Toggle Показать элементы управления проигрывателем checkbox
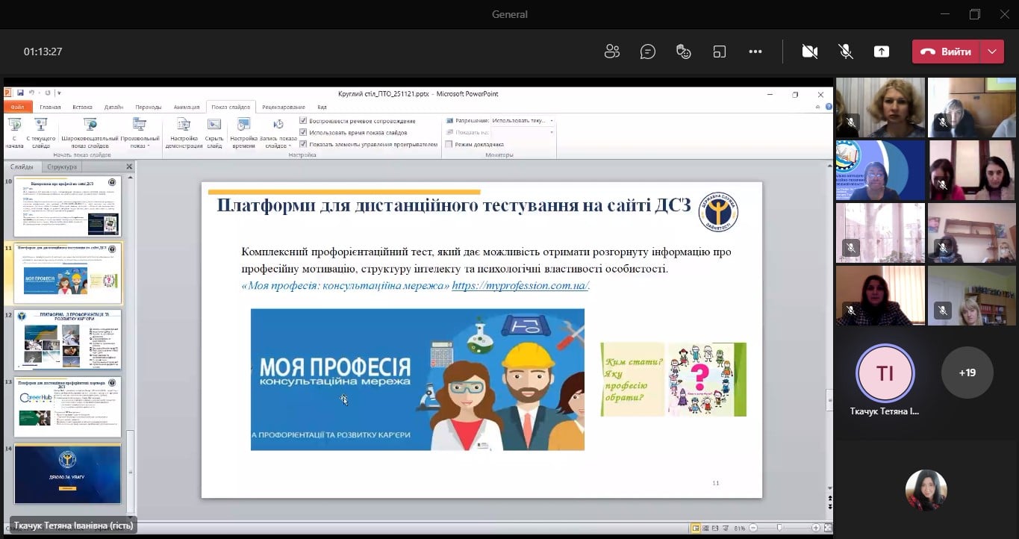1019x539 pixels. (303, 144)
